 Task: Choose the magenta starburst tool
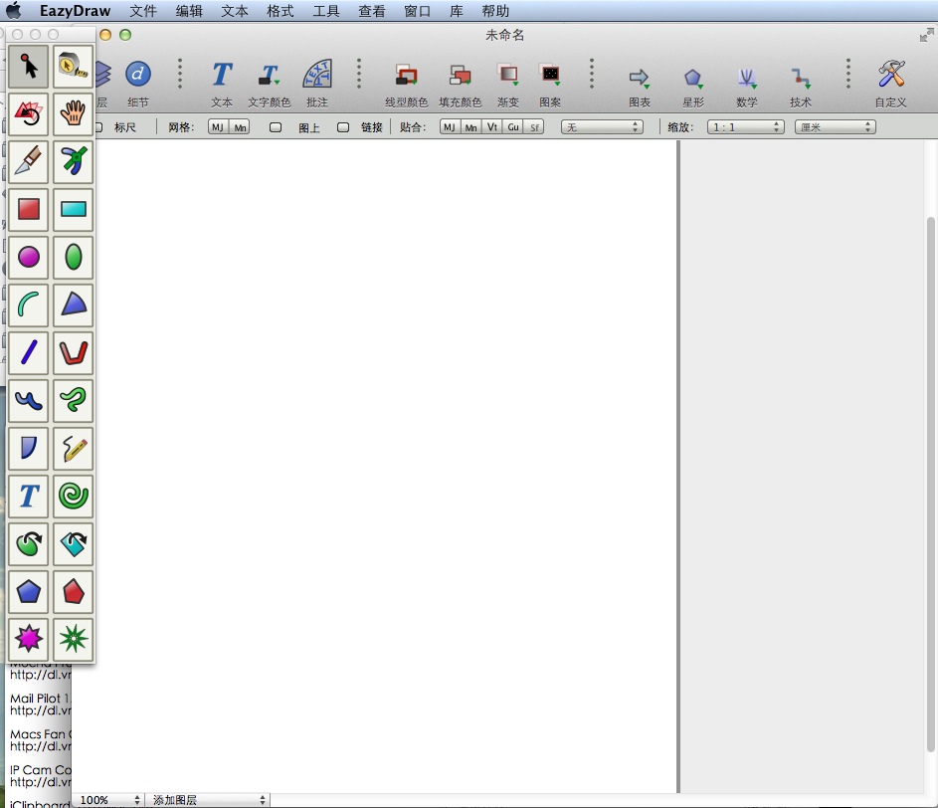pos(29,638)
